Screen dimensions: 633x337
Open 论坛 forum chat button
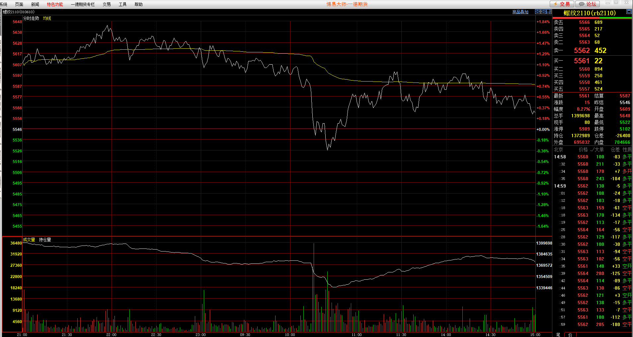point(587,4)
